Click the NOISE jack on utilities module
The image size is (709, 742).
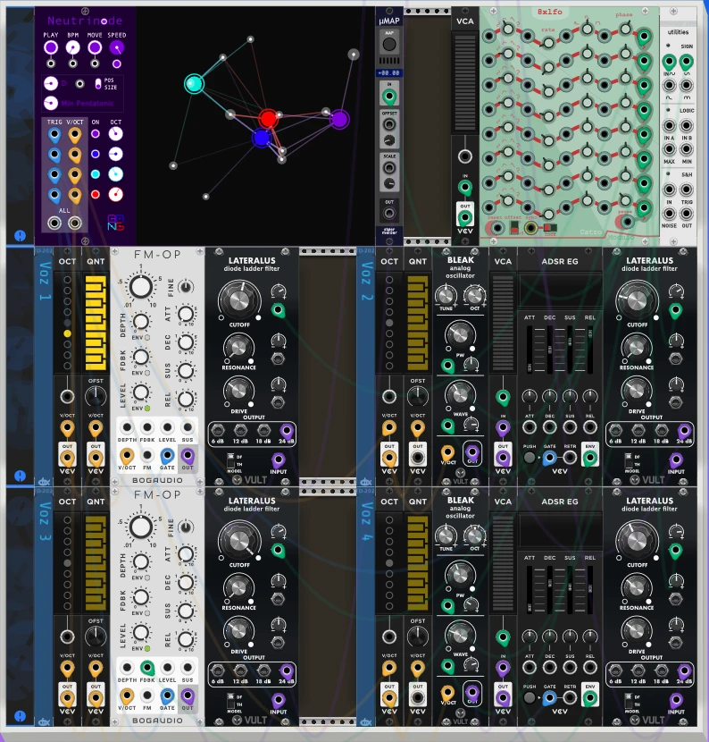pos(669,213)
